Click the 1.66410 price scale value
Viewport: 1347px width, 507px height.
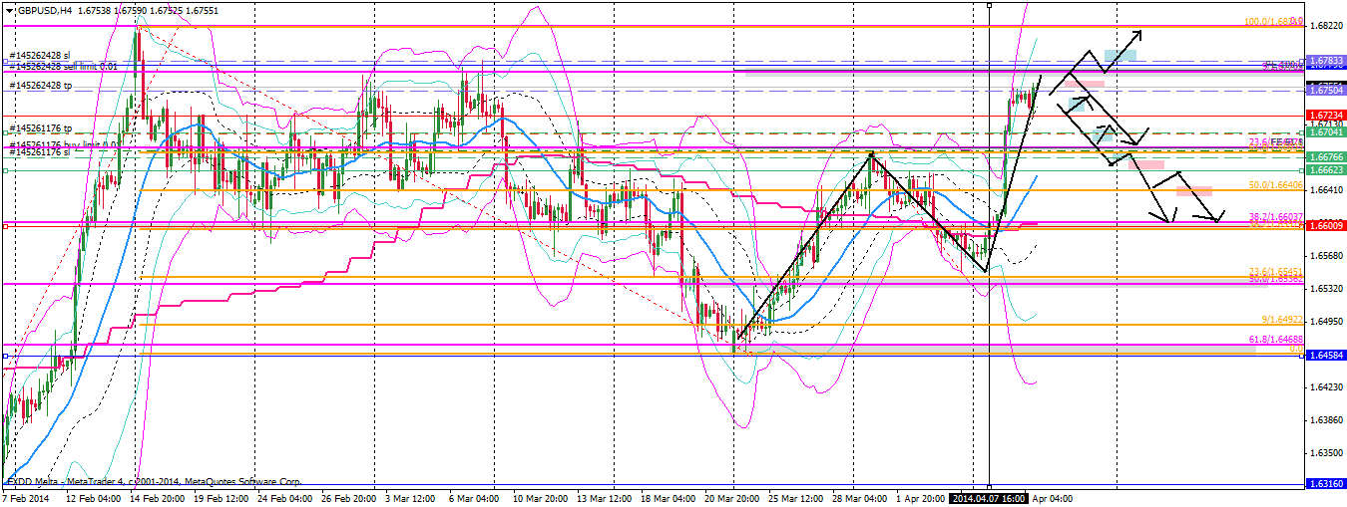pyautogui.click(x=1326, y=189)
